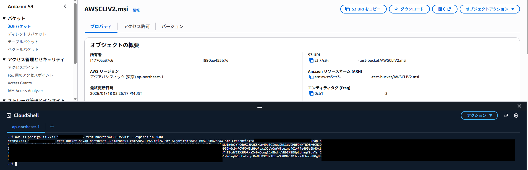This screenshot has width=528, height=170.
Task: Collapse the バケット section
Action: point(4,18)
